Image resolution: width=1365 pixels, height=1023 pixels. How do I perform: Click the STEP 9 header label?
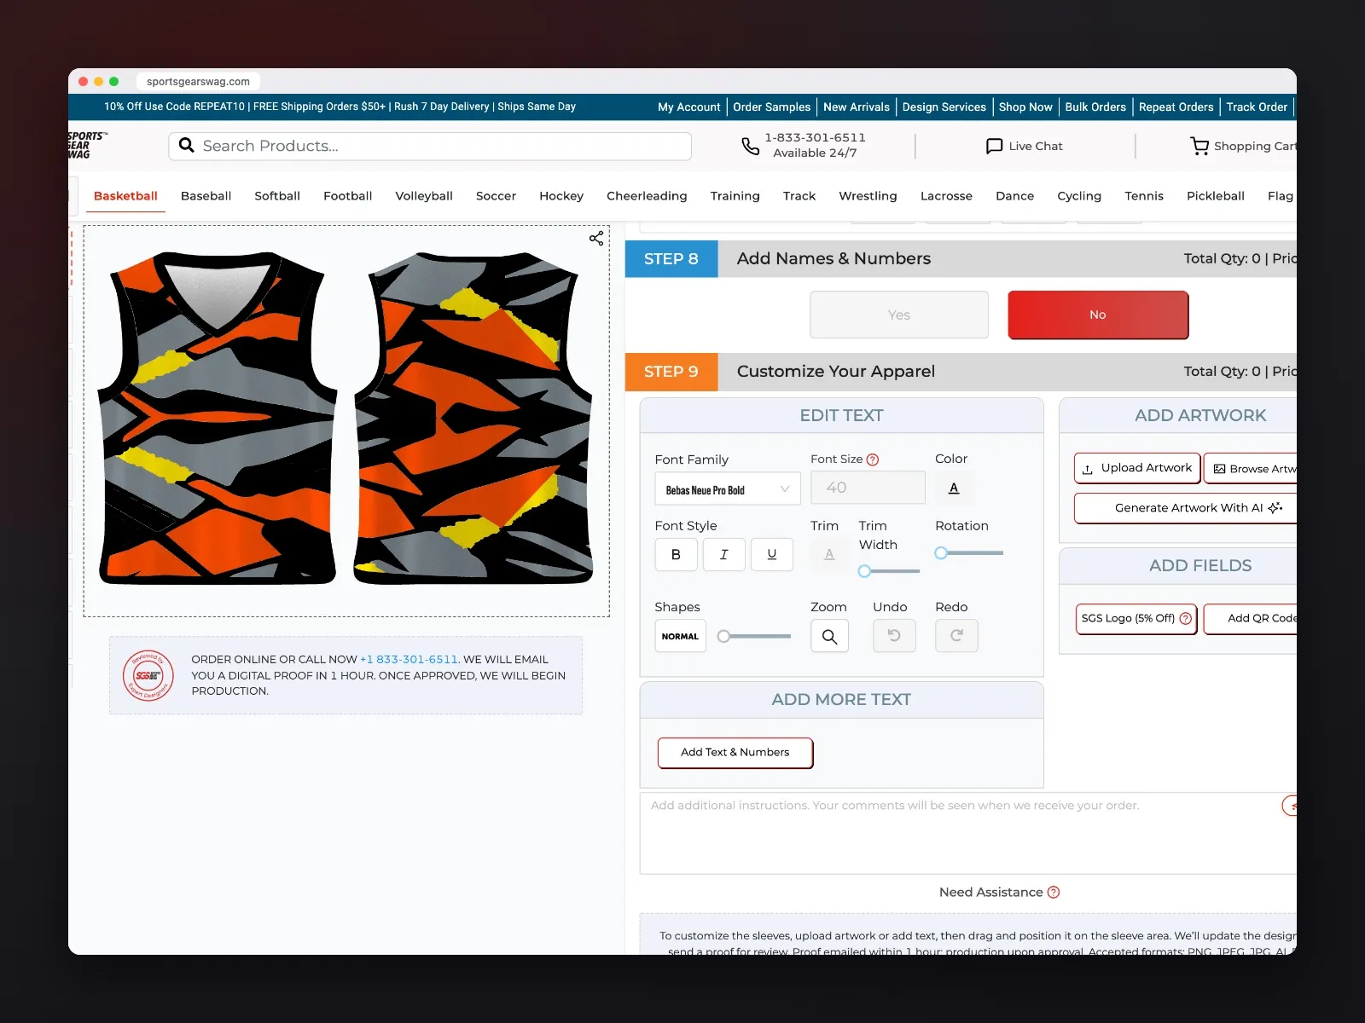[x=671, y=372]
